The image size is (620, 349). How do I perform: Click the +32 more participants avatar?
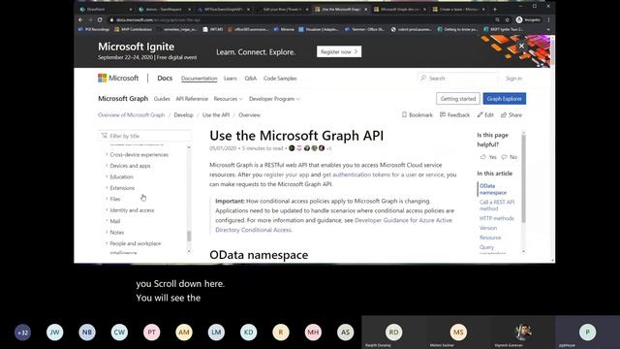[x=22, y=333]
